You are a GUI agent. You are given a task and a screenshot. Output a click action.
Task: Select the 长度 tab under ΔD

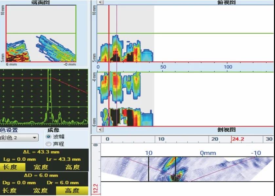tap(9, 190)
